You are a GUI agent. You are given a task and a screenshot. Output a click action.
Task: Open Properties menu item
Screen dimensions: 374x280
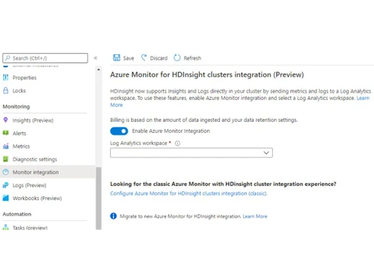(x=25, y=78)
